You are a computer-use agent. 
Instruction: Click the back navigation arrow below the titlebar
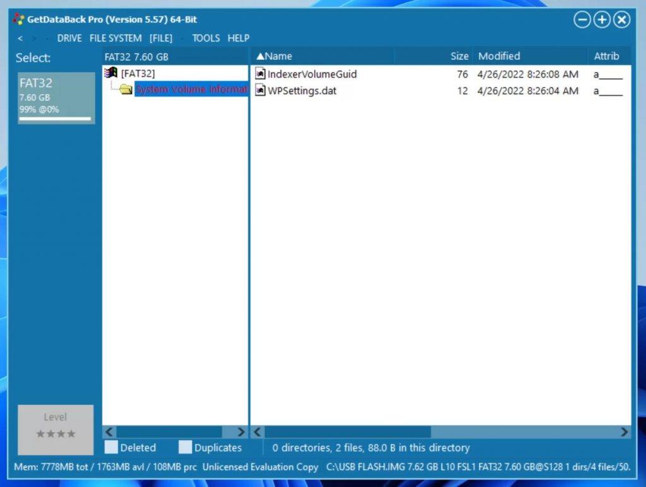point(19,38)
